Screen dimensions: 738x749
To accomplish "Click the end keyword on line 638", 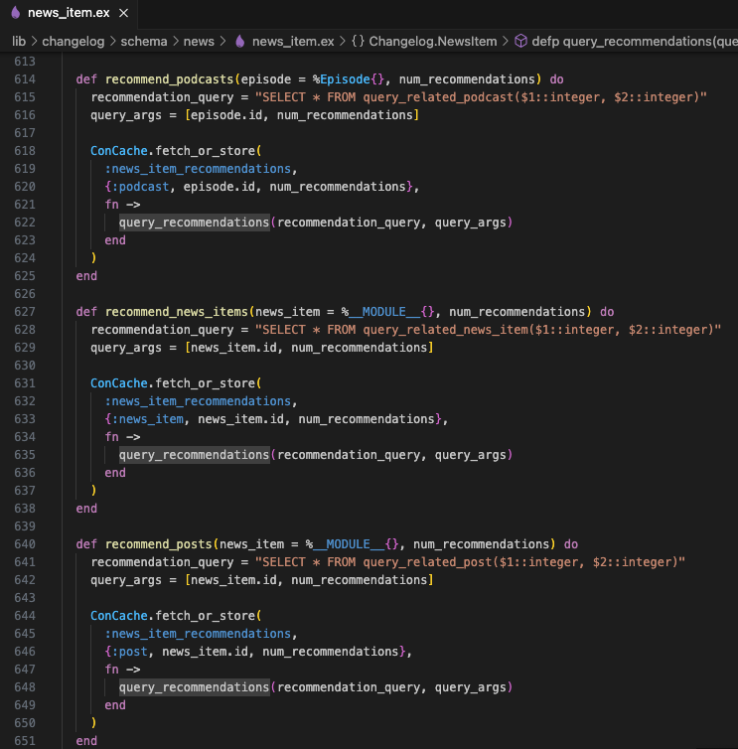I will point(86,509).
